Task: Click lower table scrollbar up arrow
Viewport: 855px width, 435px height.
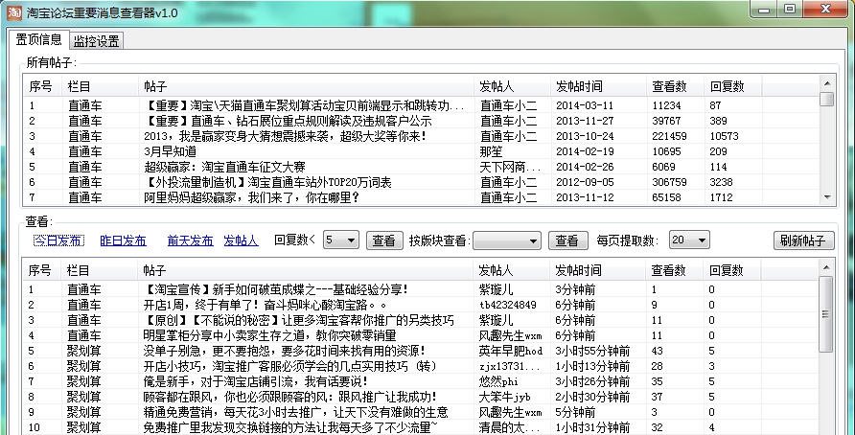Action: [x=826, y=267]
